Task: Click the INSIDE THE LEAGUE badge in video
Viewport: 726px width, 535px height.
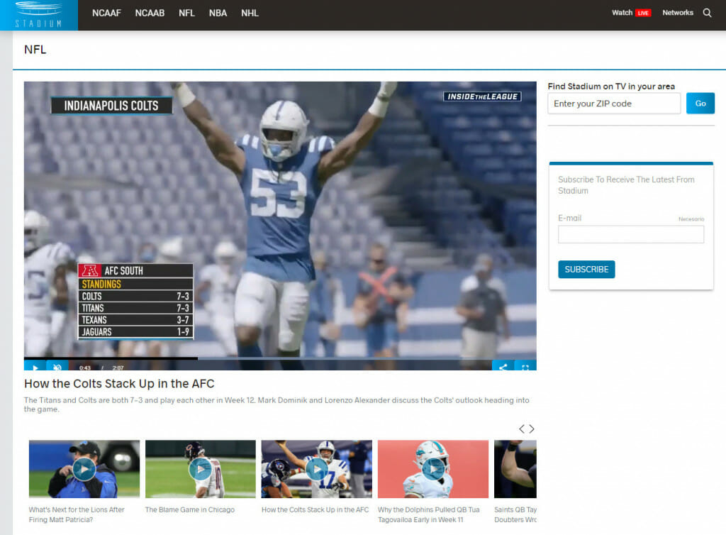Action: 482,96
